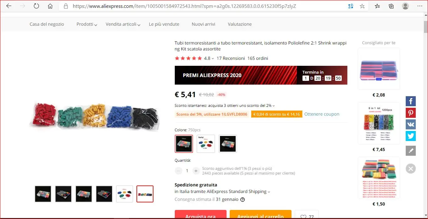Screen dimensions: 428x219
Task: Expand the Prodotti menu dropdown
Action: pyautogui.click(x=87, y=24)
